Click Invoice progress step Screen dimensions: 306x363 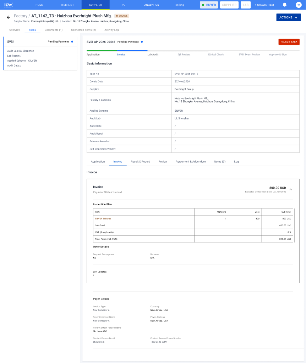pos(121,54)
